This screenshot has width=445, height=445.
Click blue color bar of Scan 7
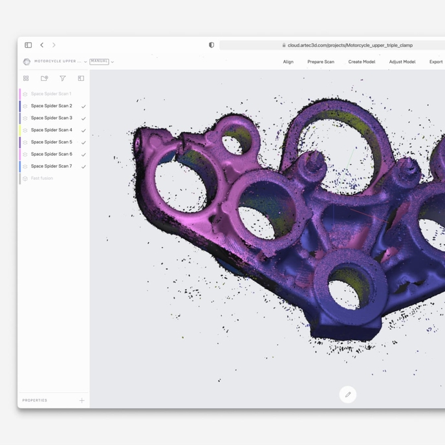click(20, 166)
